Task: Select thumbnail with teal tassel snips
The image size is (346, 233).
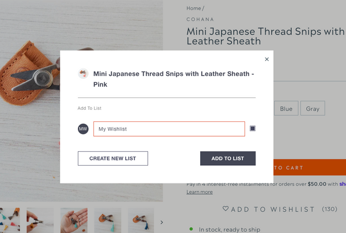Action: click(x=108, y=220)
